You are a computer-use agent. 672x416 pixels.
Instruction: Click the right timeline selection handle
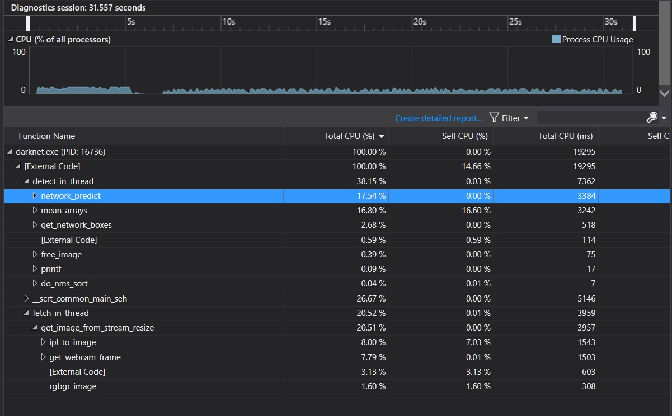(635, 23)
